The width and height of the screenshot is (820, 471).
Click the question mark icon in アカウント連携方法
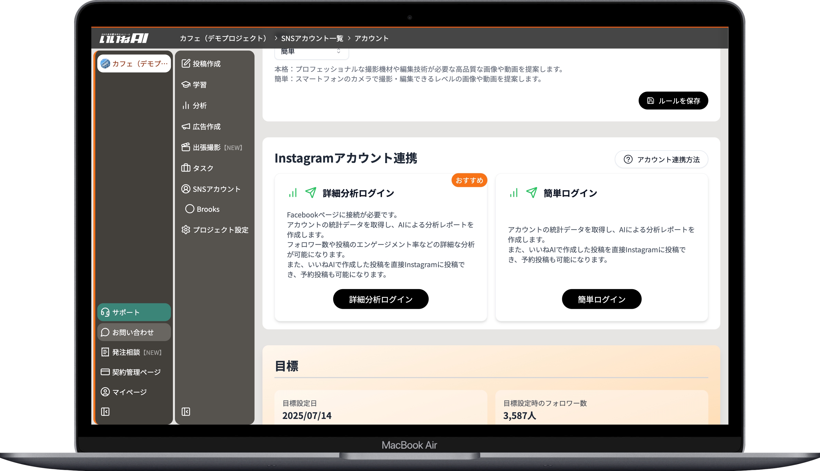628,159
